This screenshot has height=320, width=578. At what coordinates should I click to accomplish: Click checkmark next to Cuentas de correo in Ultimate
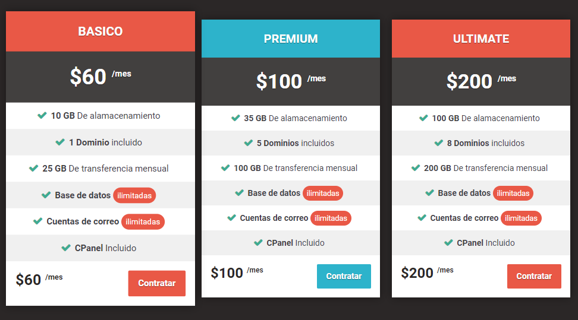pyautogui.click(x=422, y=218)
